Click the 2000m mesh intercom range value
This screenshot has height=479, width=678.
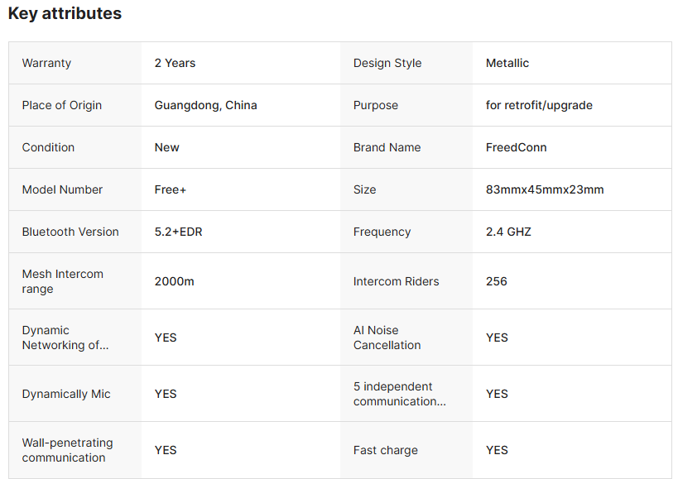(x=174, y=281)
